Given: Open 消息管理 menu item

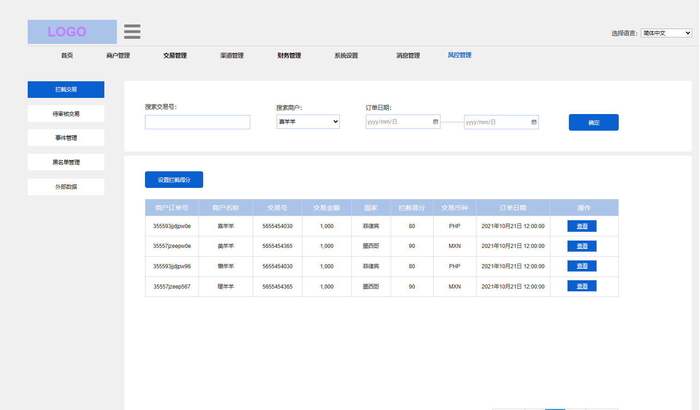Looking at the screenshot, I should click(408, 55).
